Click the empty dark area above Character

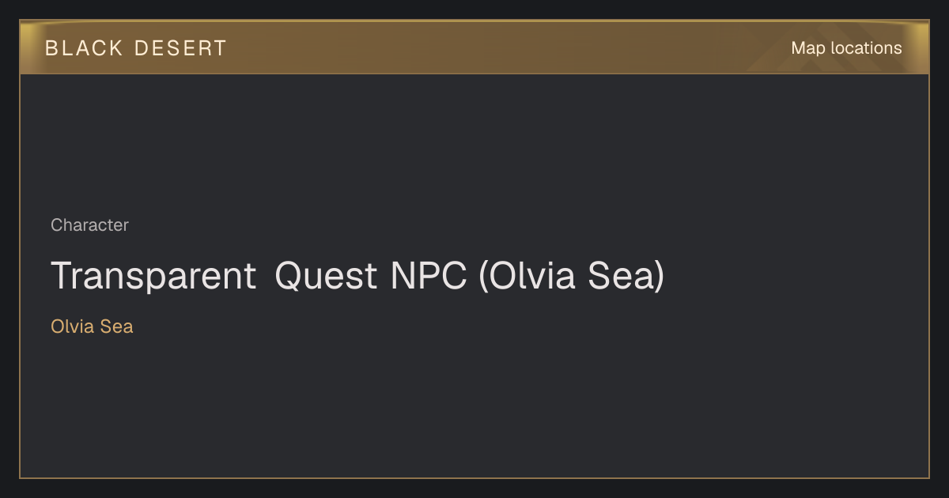coord(475,142)
